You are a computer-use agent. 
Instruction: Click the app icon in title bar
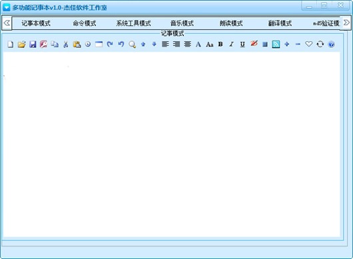[x=6, y=7]
